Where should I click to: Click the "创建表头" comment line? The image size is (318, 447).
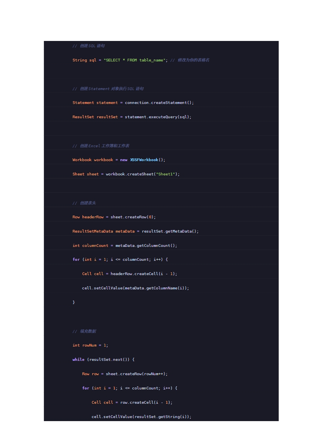point(84,203)
